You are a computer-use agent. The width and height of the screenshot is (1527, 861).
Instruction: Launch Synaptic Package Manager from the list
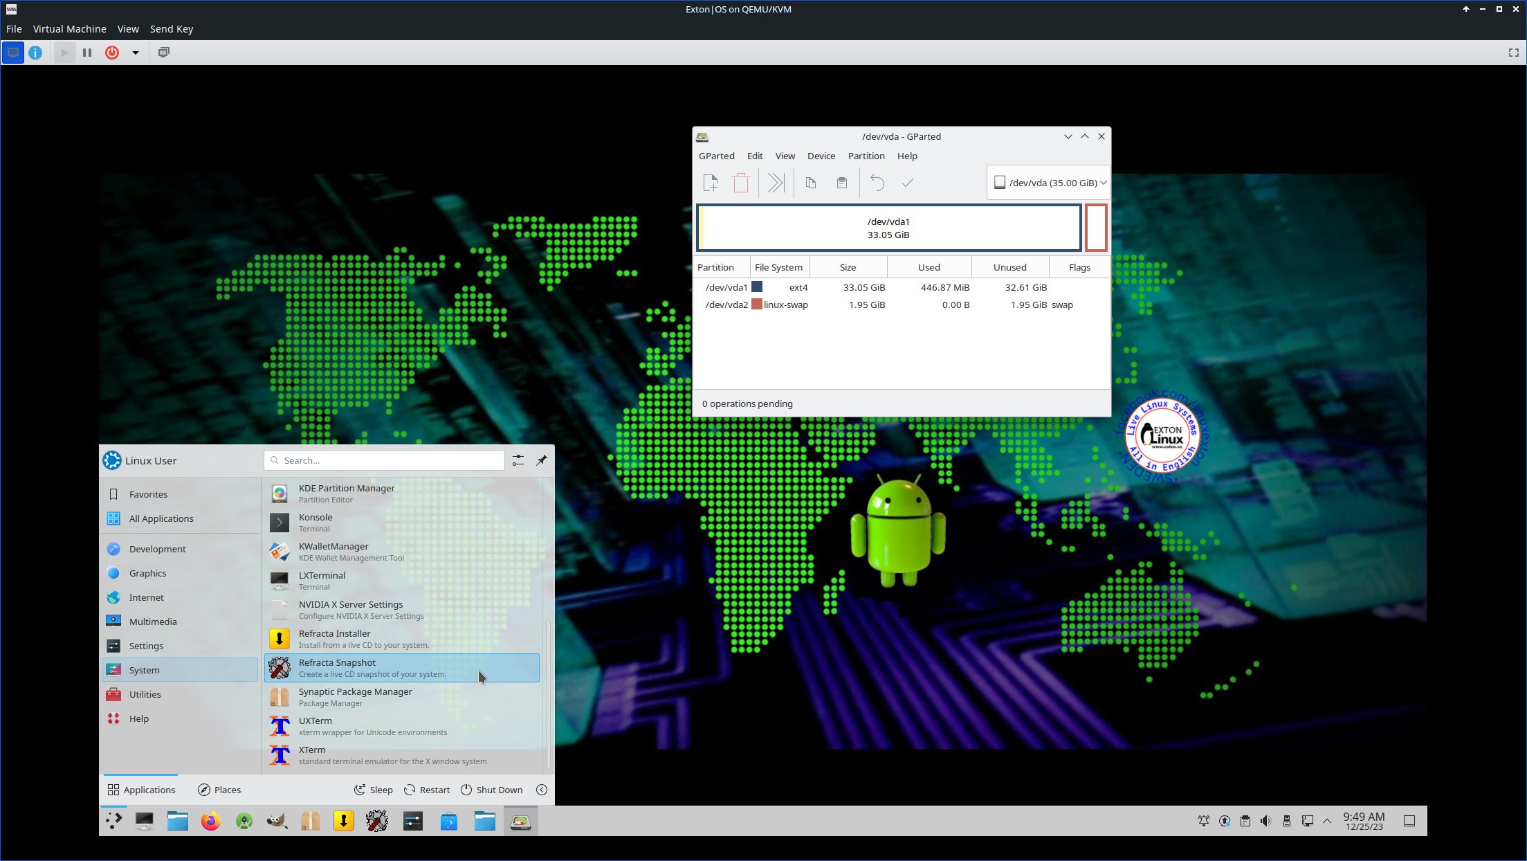coord(402,697)
